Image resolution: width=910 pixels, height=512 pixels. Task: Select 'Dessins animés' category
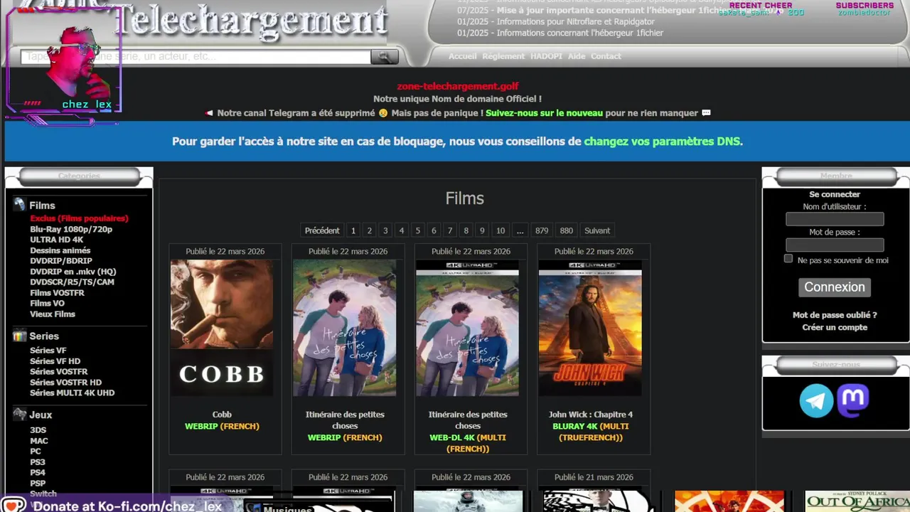[60, 250]
